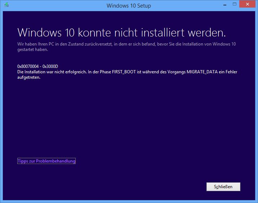Click the message starting Die Installation war nicht erfolgreich
Screen dimensions: 258x203
[x=127, y=74]
